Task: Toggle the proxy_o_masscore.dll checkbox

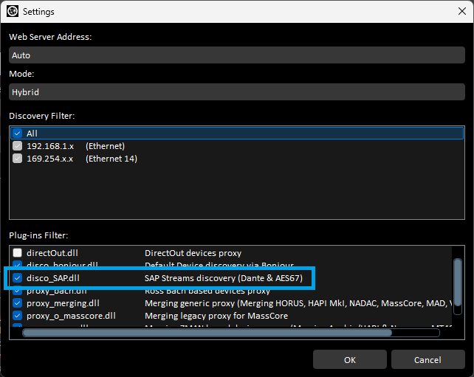Action: coord(17,316)
